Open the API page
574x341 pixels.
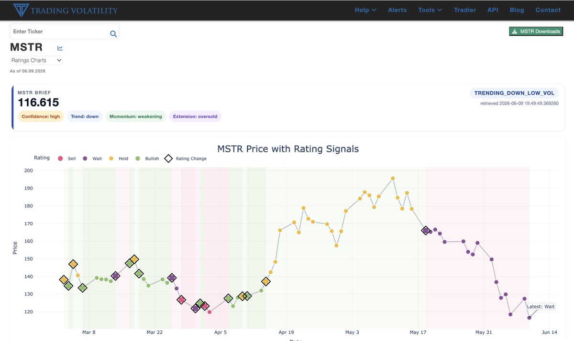[x=493, y=10]
